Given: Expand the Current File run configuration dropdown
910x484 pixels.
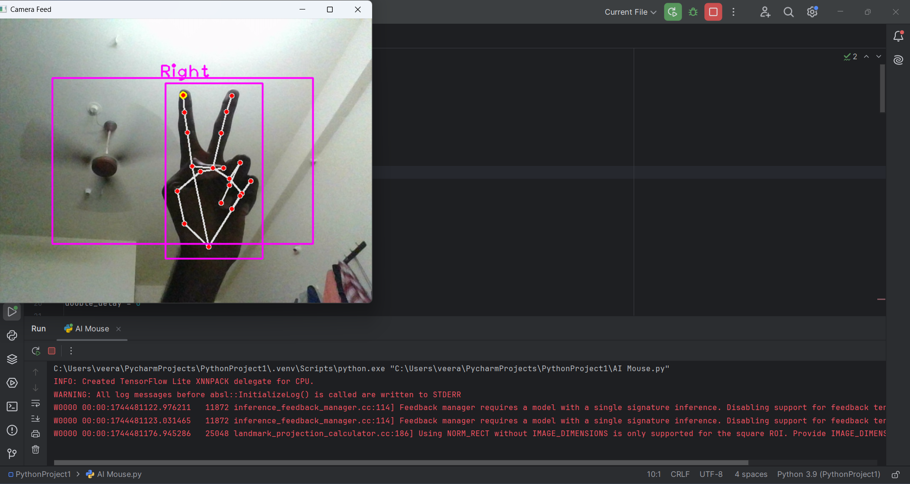Looking at the screenshot, I should click(x=630, y=12).
